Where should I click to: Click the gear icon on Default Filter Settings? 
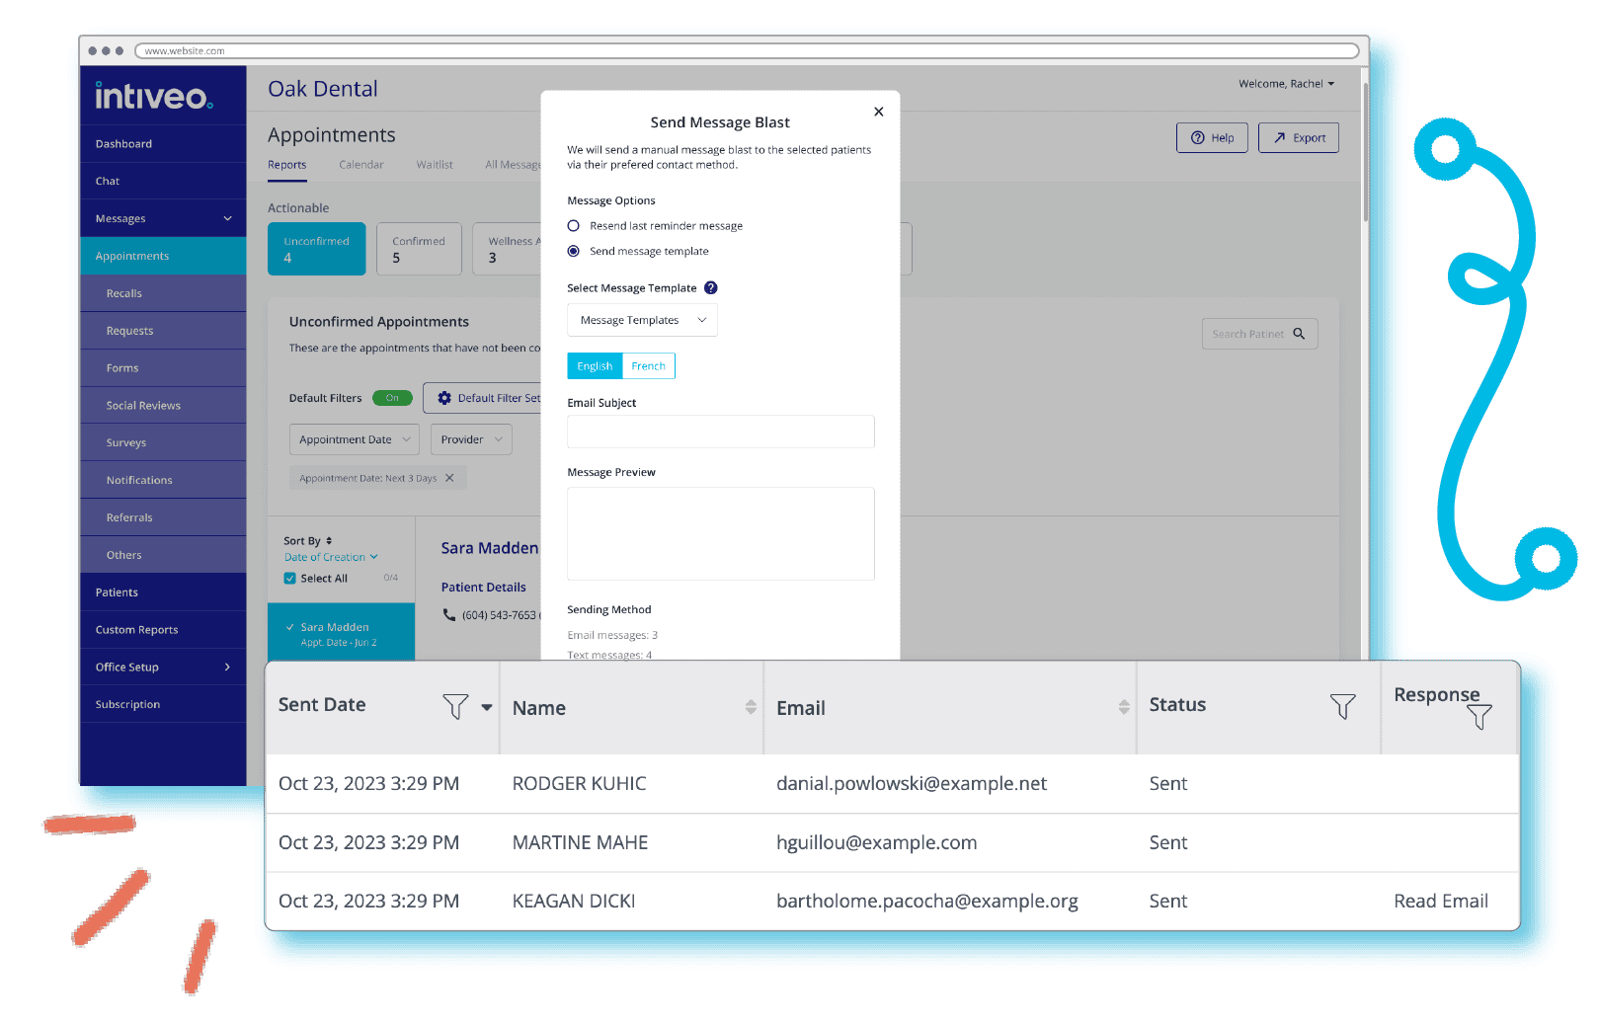click(444, 398)
